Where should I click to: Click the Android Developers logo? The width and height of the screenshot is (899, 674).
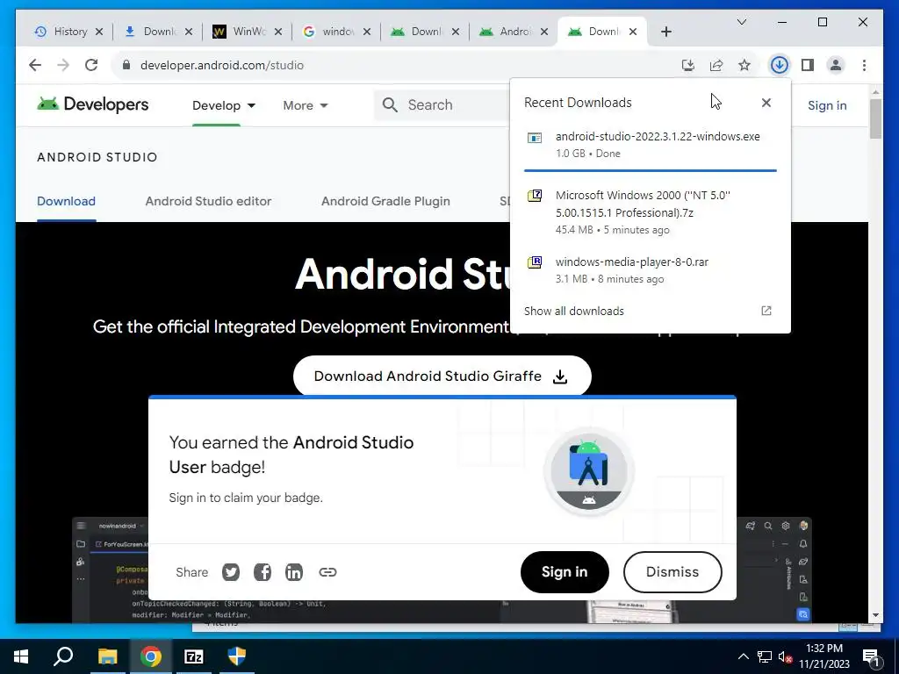click(93, 104)
